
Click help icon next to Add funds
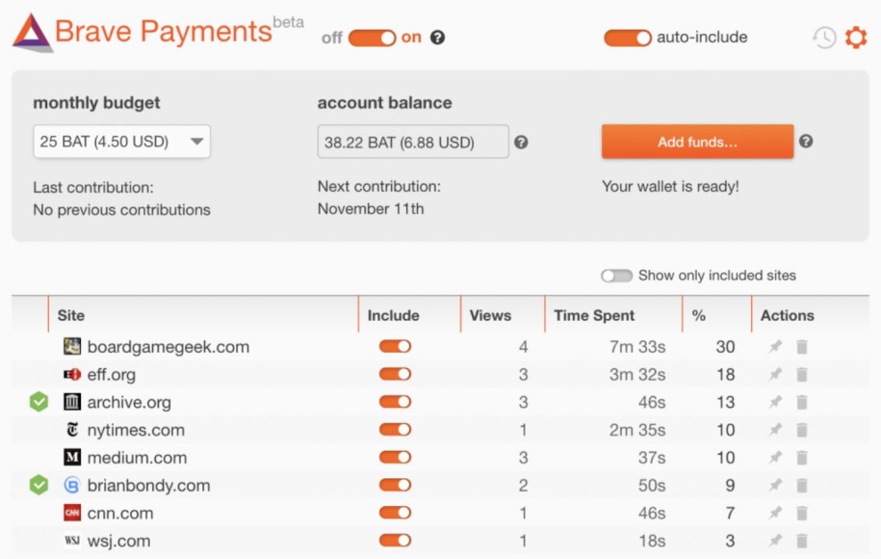pyautogui.click(x=806, y=141)
